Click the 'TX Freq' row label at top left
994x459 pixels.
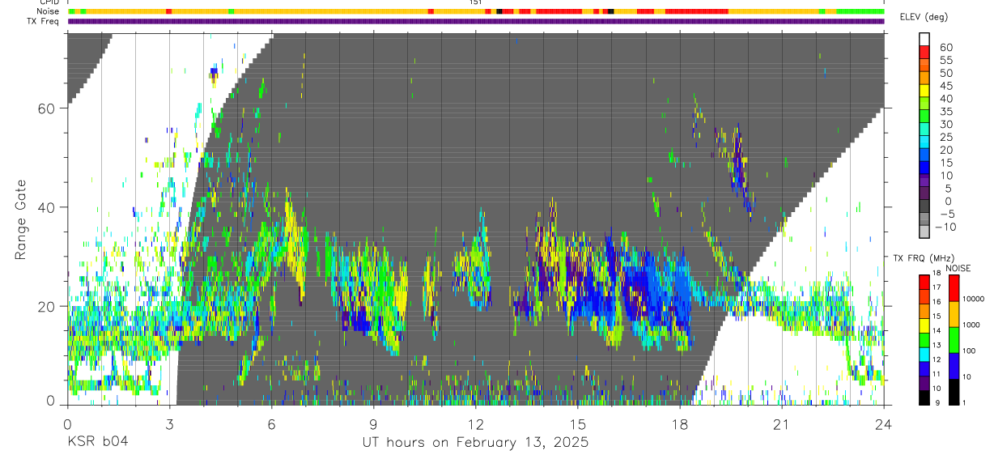pos(45,21)
